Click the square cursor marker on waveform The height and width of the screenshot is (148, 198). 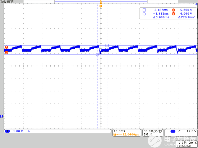(107, 46)
